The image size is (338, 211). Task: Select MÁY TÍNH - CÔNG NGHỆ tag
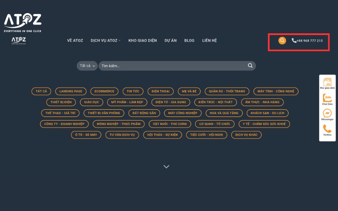(x=276, y=91)
